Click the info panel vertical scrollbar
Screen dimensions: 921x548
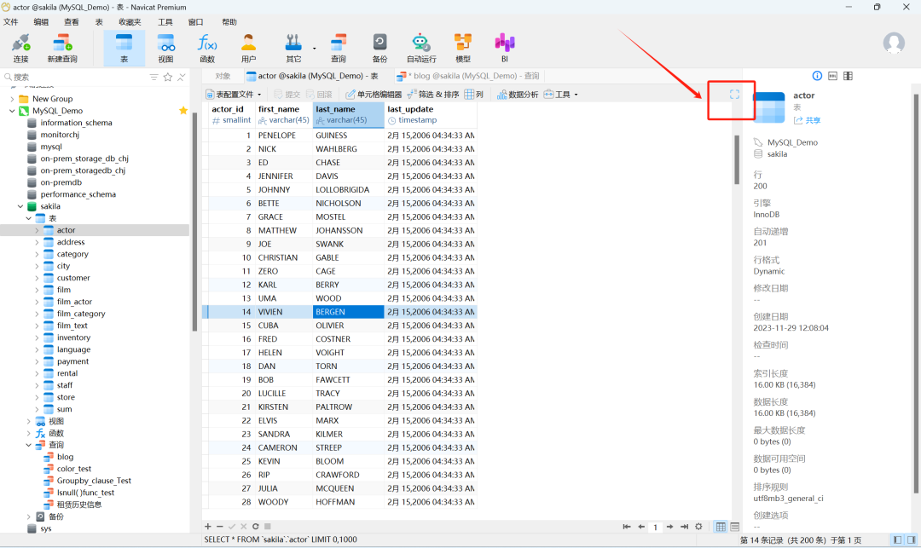pyautogui.click(x=916, y=293)
